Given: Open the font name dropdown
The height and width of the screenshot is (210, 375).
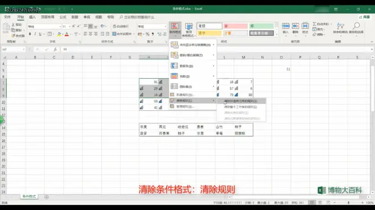Looking at the screenshot, I should point(60,27).
